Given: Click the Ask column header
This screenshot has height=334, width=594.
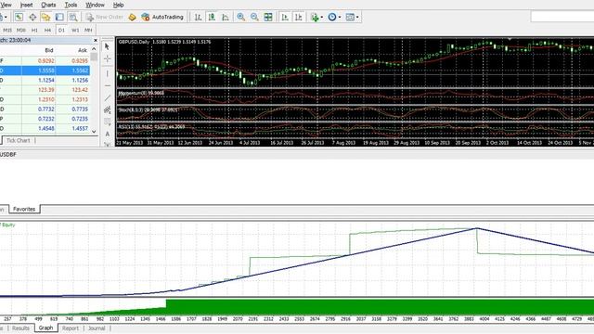Looking at the screenshot, I should (83, 50).
